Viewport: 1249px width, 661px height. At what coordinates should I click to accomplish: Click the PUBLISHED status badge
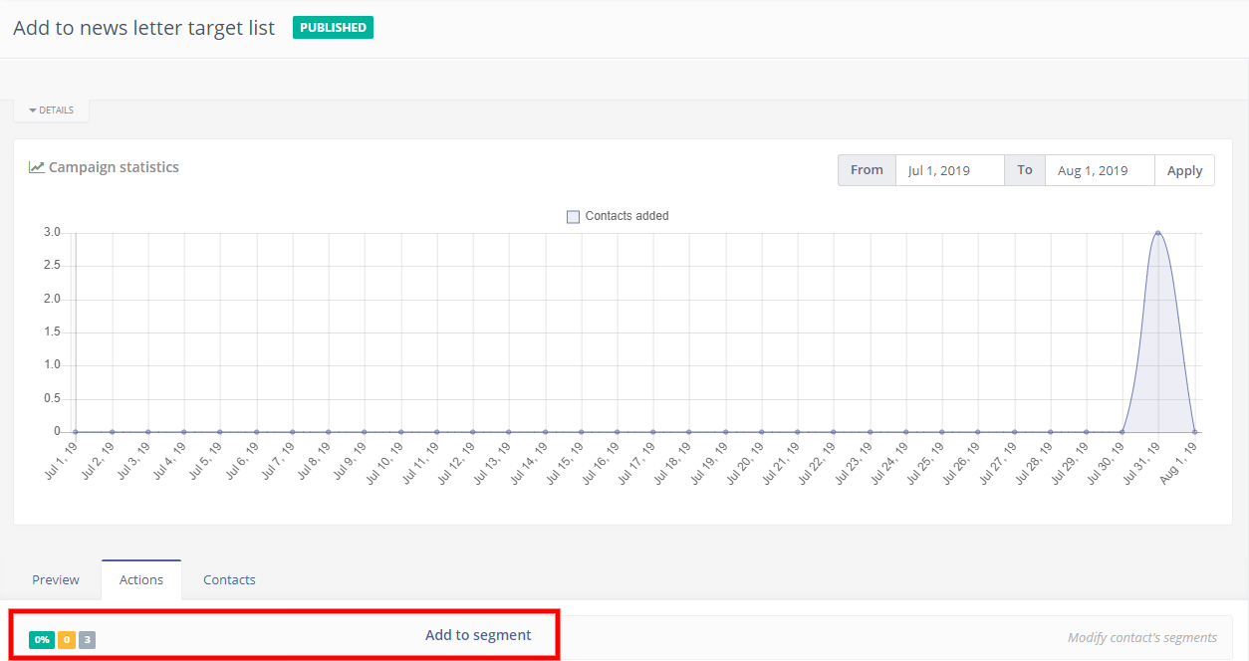point(333,27)
